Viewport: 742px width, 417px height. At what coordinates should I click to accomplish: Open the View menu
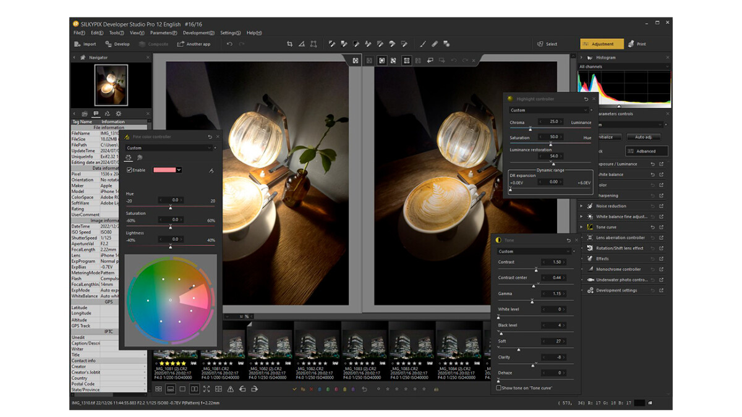click(x=137, y=33)
